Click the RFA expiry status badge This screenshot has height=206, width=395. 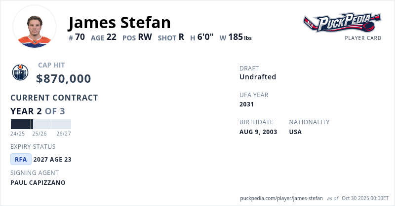click(21, 159)
